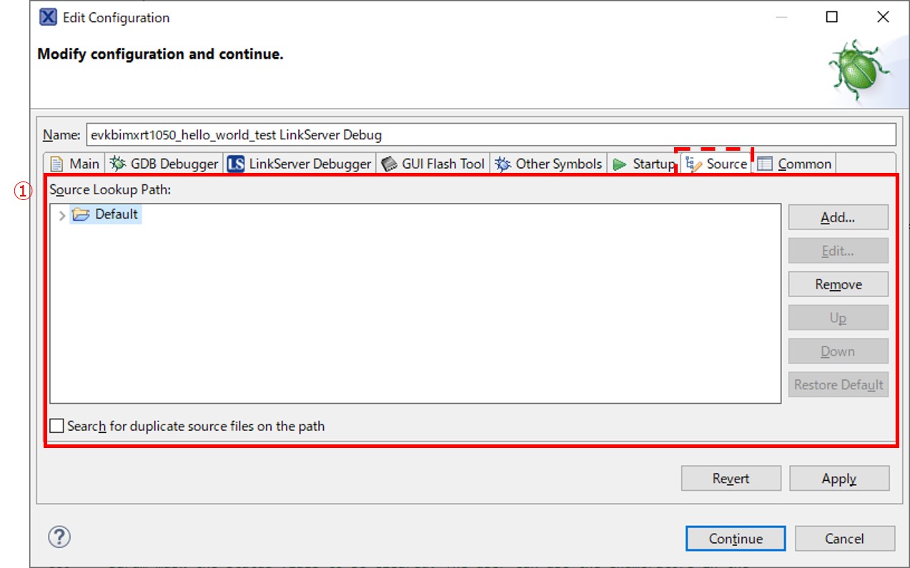
Task: Click the Other Symbols bug icon
Action: (x=503, y=164)
